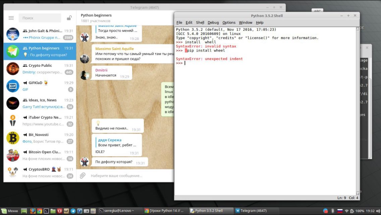Click the Russian flag keyboard layout icon
Image resolution: width=381 pixels, height=215 pixels.
tap(340, 211)
